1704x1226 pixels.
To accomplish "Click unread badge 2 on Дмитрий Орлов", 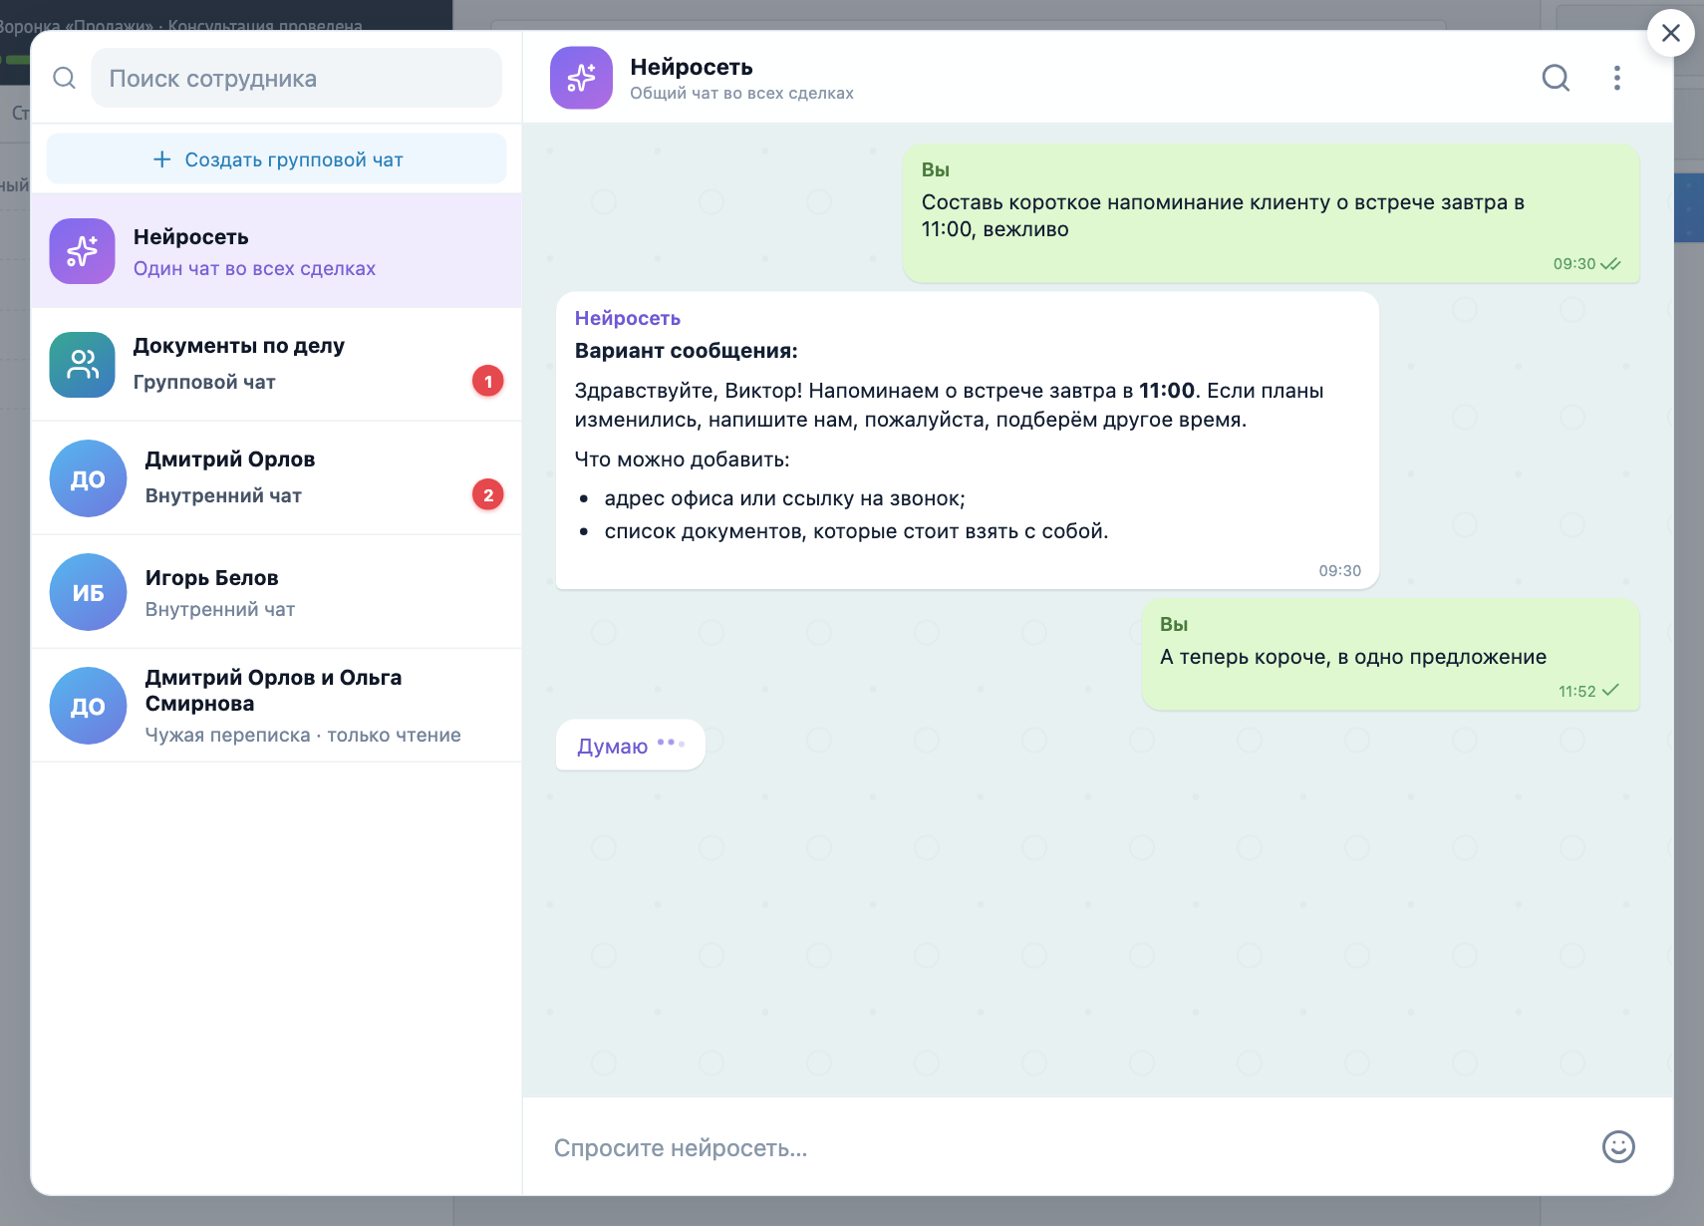I will 487,494.
